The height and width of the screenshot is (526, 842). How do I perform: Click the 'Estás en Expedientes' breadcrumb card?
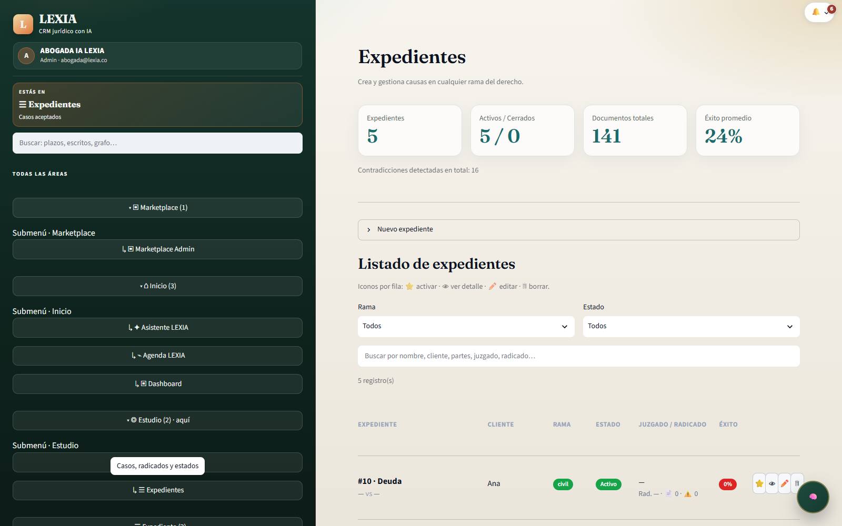[x=157, y=105]
